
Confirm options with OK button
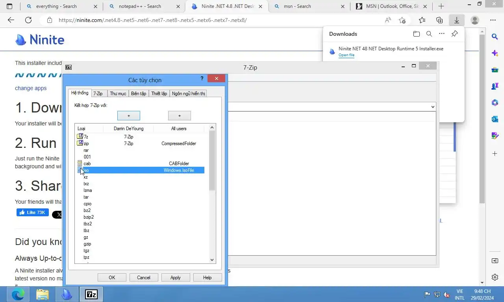(112, 278)
